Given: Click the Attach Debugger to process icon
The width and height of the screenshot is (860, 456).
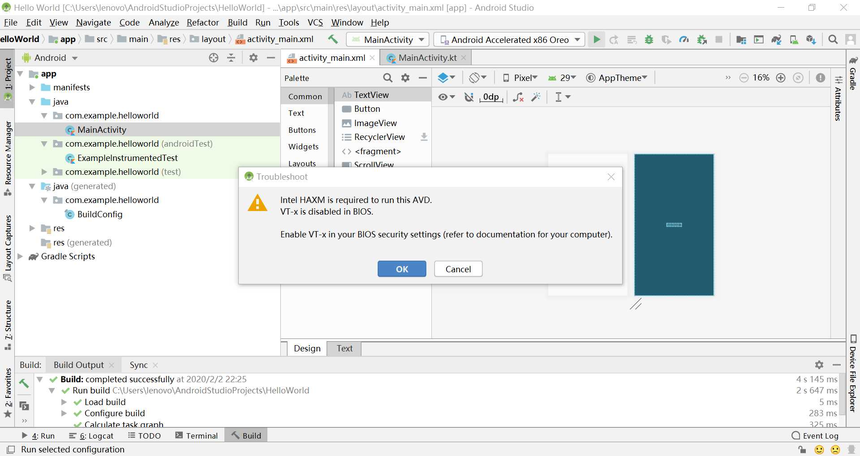Looking at the screenshot, I should coord(701,39).
